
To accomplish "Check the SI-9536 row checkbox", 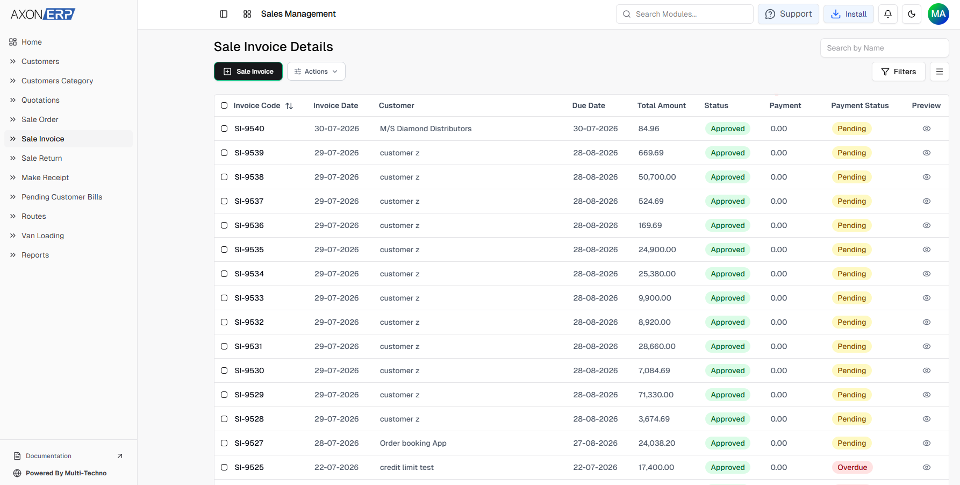I will click(x=224, y=225).
